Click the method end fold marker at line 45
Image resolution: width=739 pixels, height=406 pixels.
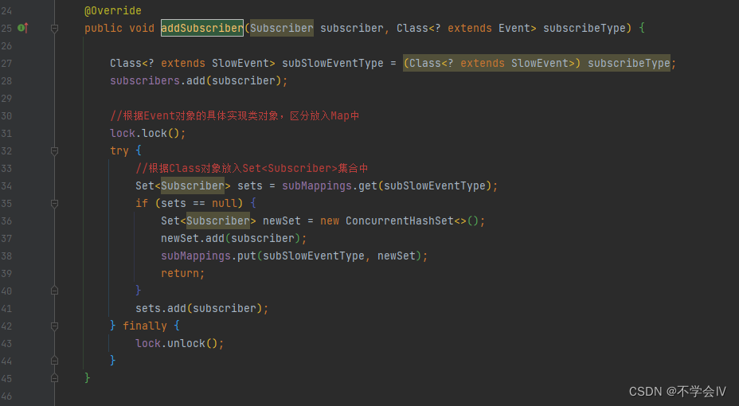[54, 378]
